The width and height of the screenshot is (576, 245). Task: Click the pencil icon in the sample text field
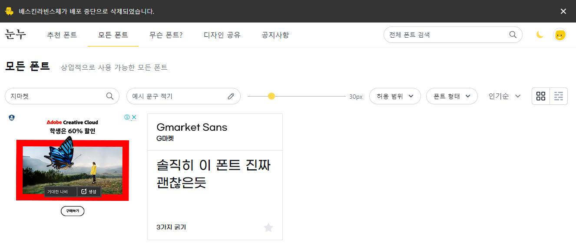[231, 96]
